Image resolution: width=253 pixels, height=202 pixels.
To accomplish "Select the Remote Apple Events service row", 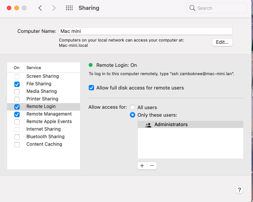I will (43, 122).
